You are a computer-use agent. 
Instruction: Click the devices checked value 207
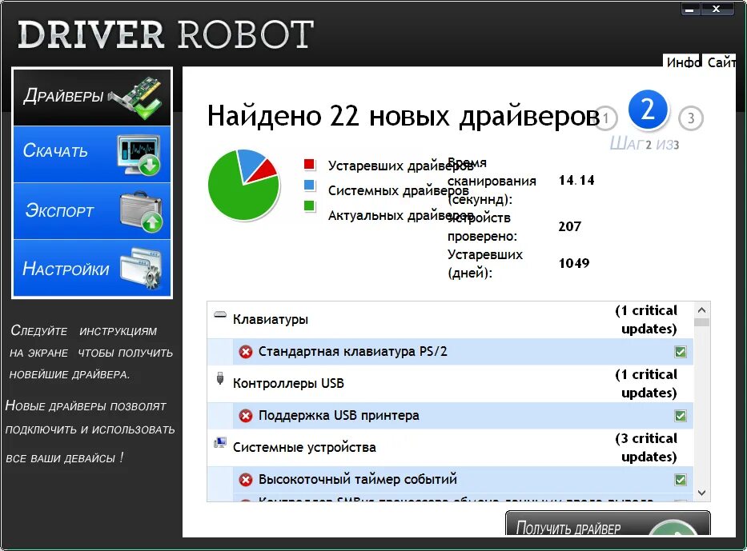pyautogui.click(x=570, y=226)
